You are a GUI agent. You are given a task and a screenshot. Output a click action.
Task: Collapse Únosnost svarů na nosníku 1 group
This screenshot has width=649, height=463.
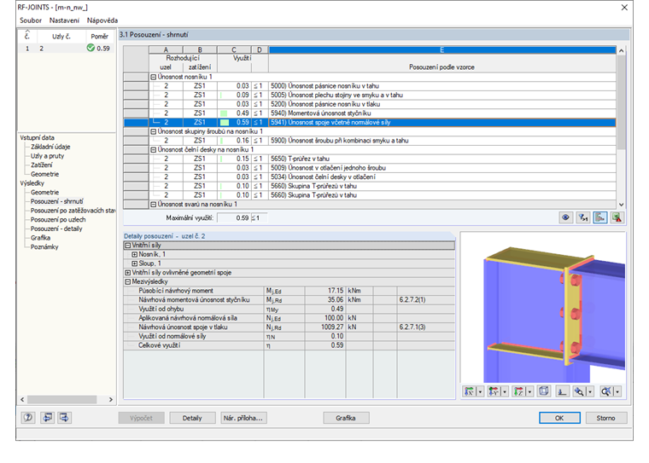(x=153, y=205)
